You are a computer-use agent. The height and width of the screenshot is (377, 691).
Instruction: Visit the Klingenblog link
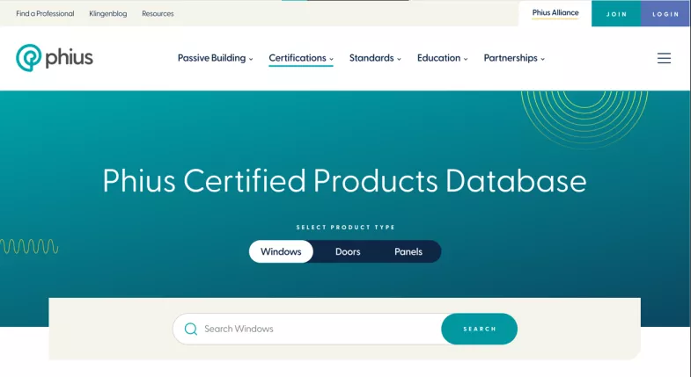click(x=108, y=13)
